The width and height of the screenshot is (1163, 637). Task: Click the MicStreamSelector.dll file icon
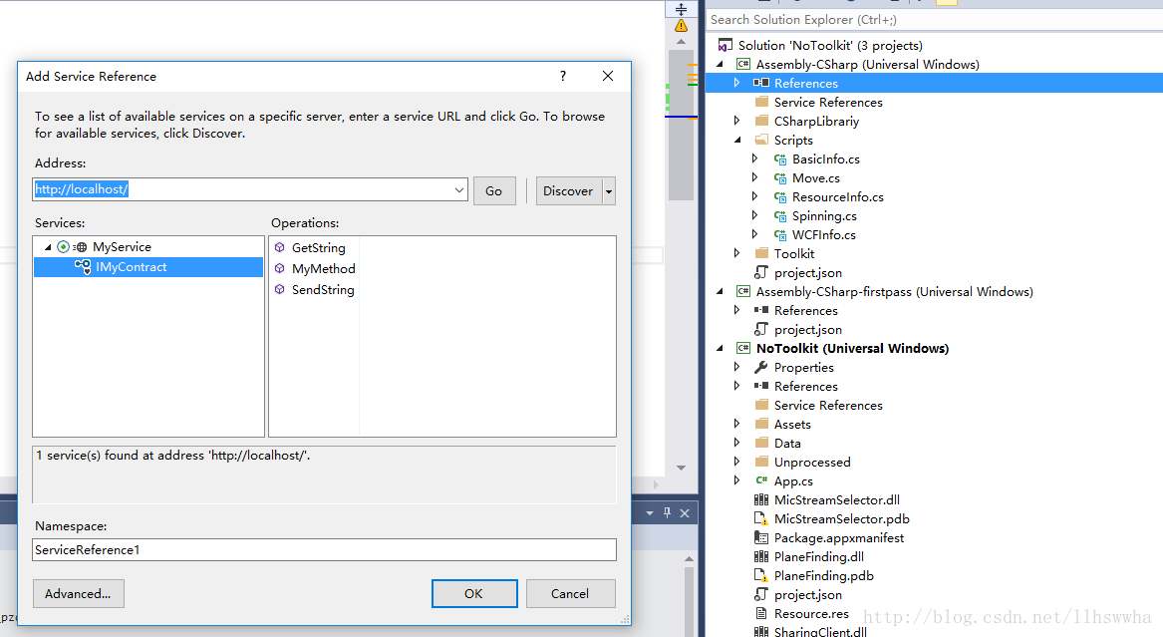[761, 499]
